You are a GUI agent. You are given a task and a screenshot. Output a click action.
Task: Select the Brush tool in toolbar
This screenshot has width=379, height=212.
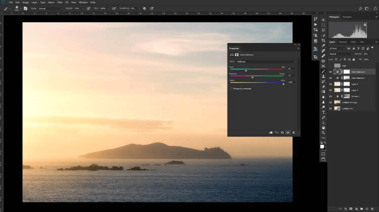coord(323,71)
